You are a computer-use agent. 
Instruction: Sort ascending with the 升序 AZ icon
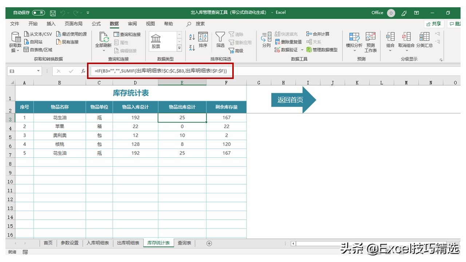pos(192,37)
